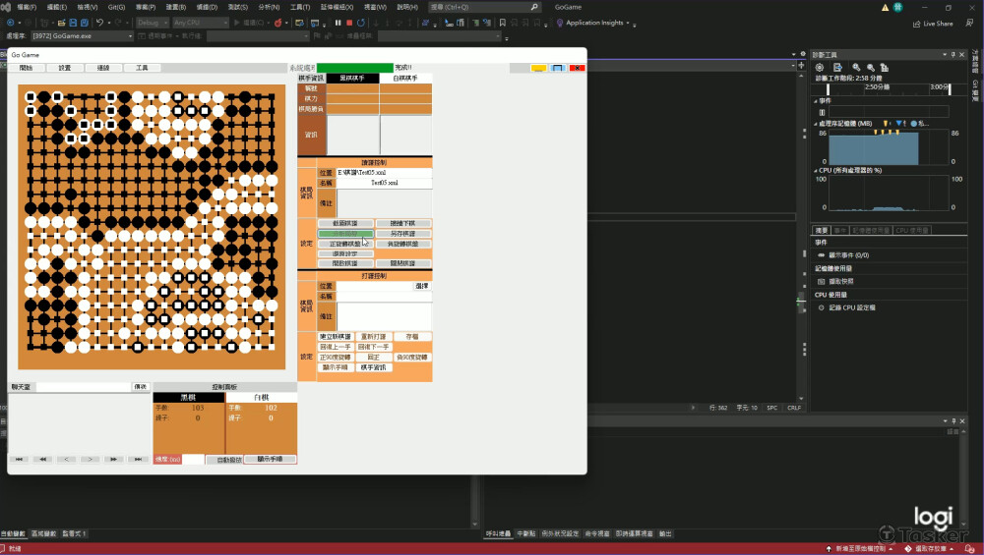Click the pause debugging icon
This screenshot has height=555, width=984.
coord(338,23)
